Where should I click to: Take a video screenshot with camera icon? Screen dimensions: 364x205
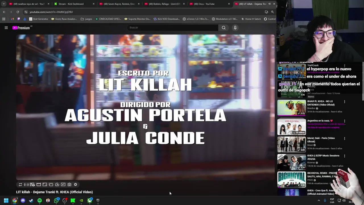pos(69,184)
